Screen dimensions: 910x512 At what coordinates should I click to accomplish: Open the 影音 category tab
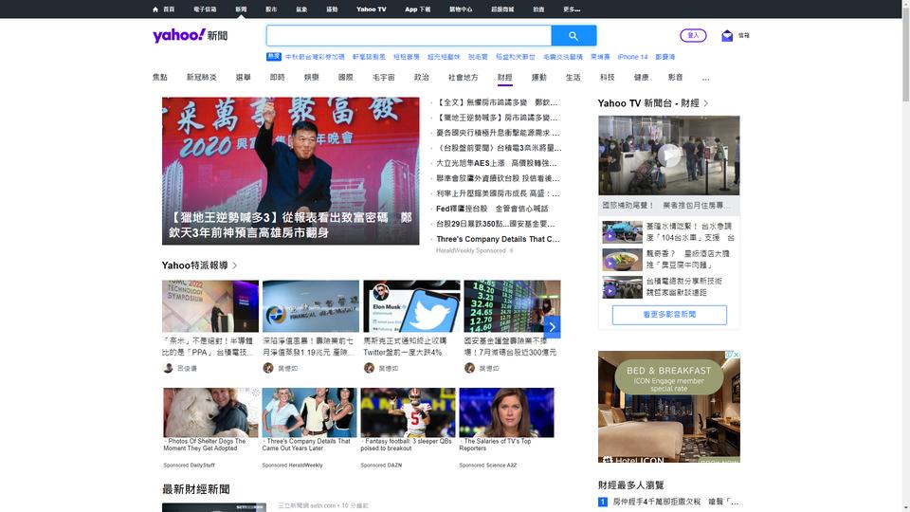(x=675, y=77)
